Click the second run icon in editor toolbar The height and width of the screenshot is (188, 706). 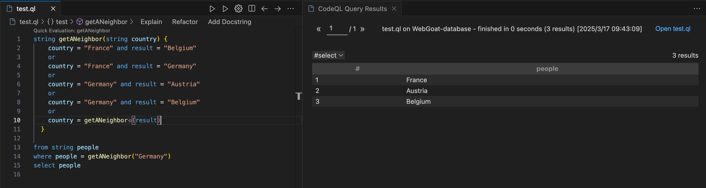tap(225, 9)
